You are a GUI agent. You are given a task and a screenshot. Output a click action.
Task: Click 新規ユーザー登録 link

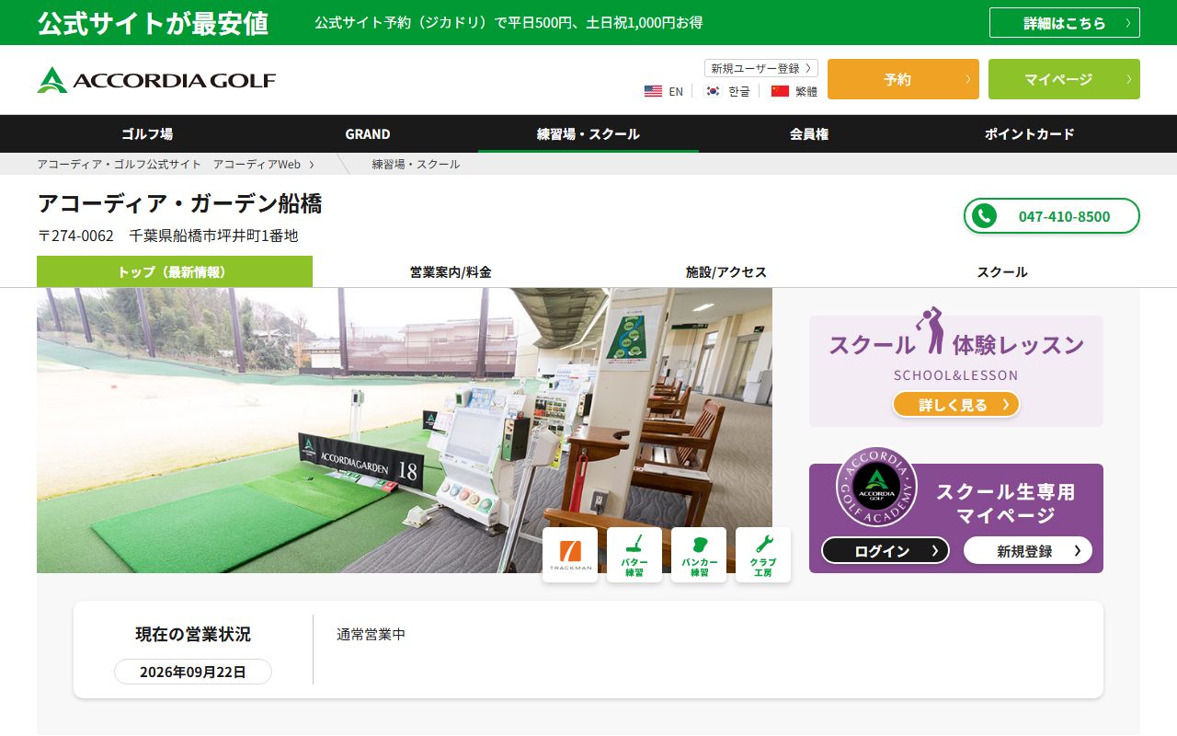coord(761,68)
